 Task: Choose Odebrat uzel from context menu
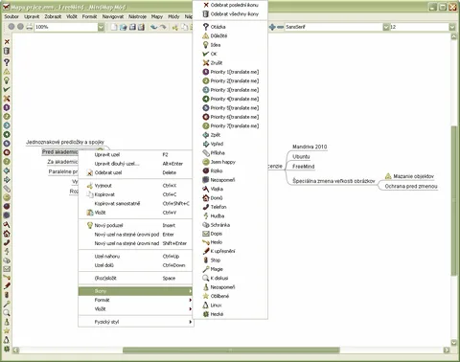point(136,172)
